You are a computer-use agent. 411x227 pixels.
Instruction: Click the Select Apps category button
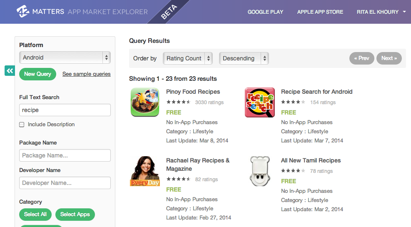75,214
